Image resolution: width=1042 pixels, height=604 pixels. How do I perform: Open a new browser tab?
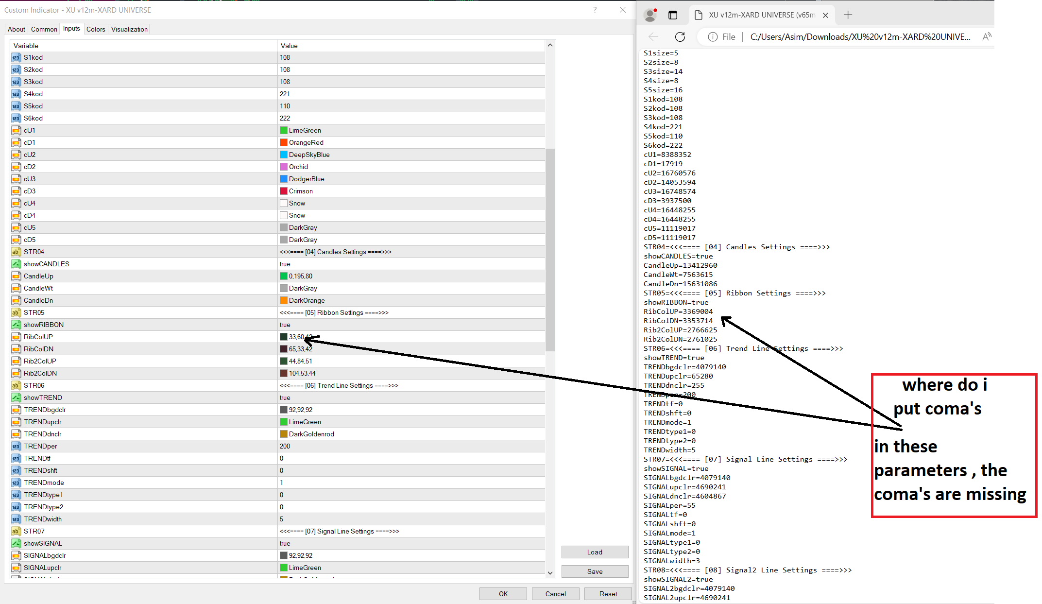coord(848,15)
